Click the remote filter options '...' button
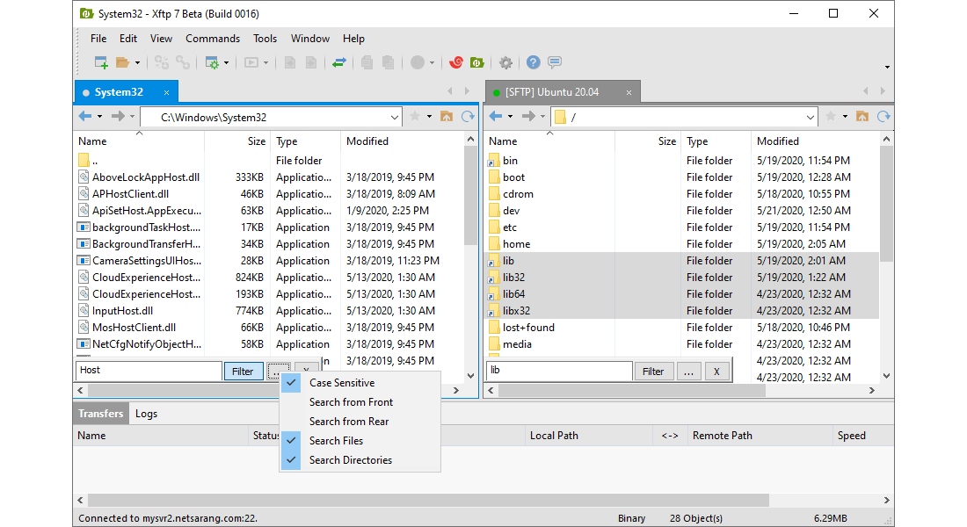 coord(689,372)
